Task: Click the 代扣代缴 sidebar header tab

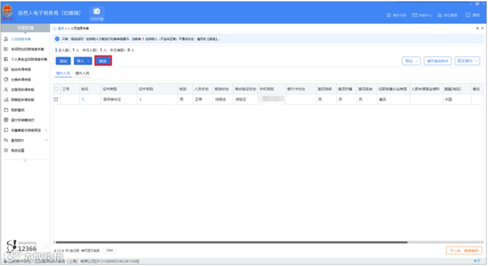Action: pyautogui.click(x=25, y=28)
